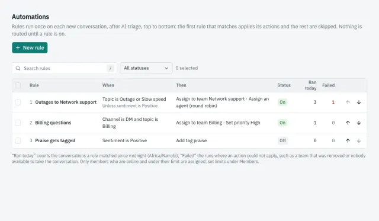Select the Praise gets tagged checkbox

click(x=18, y=140)
